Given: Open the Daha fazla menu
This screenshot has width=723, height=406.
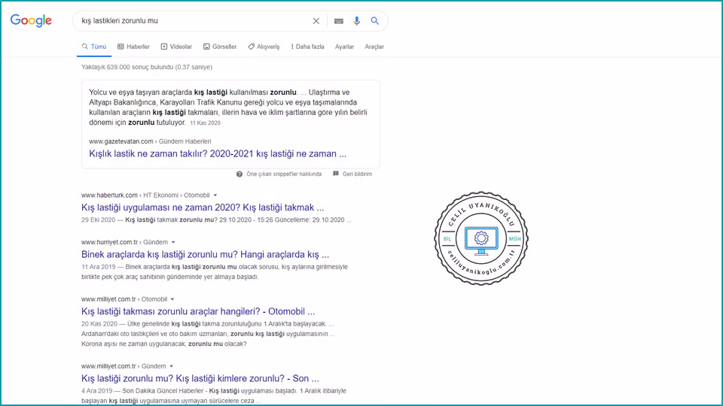Looking at the screenshot, I should 307,47.
